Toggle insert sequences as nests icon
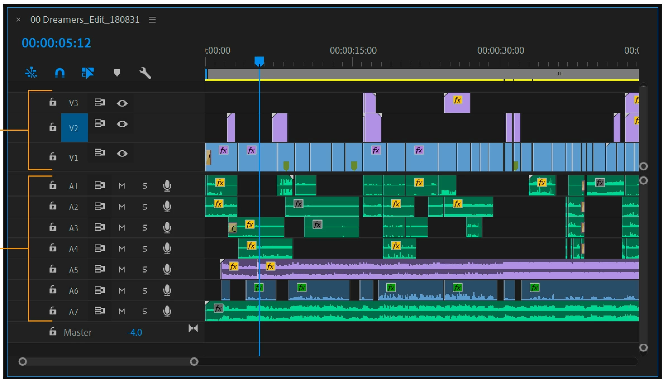Screen dimensions: 670x387 [31, 73]
